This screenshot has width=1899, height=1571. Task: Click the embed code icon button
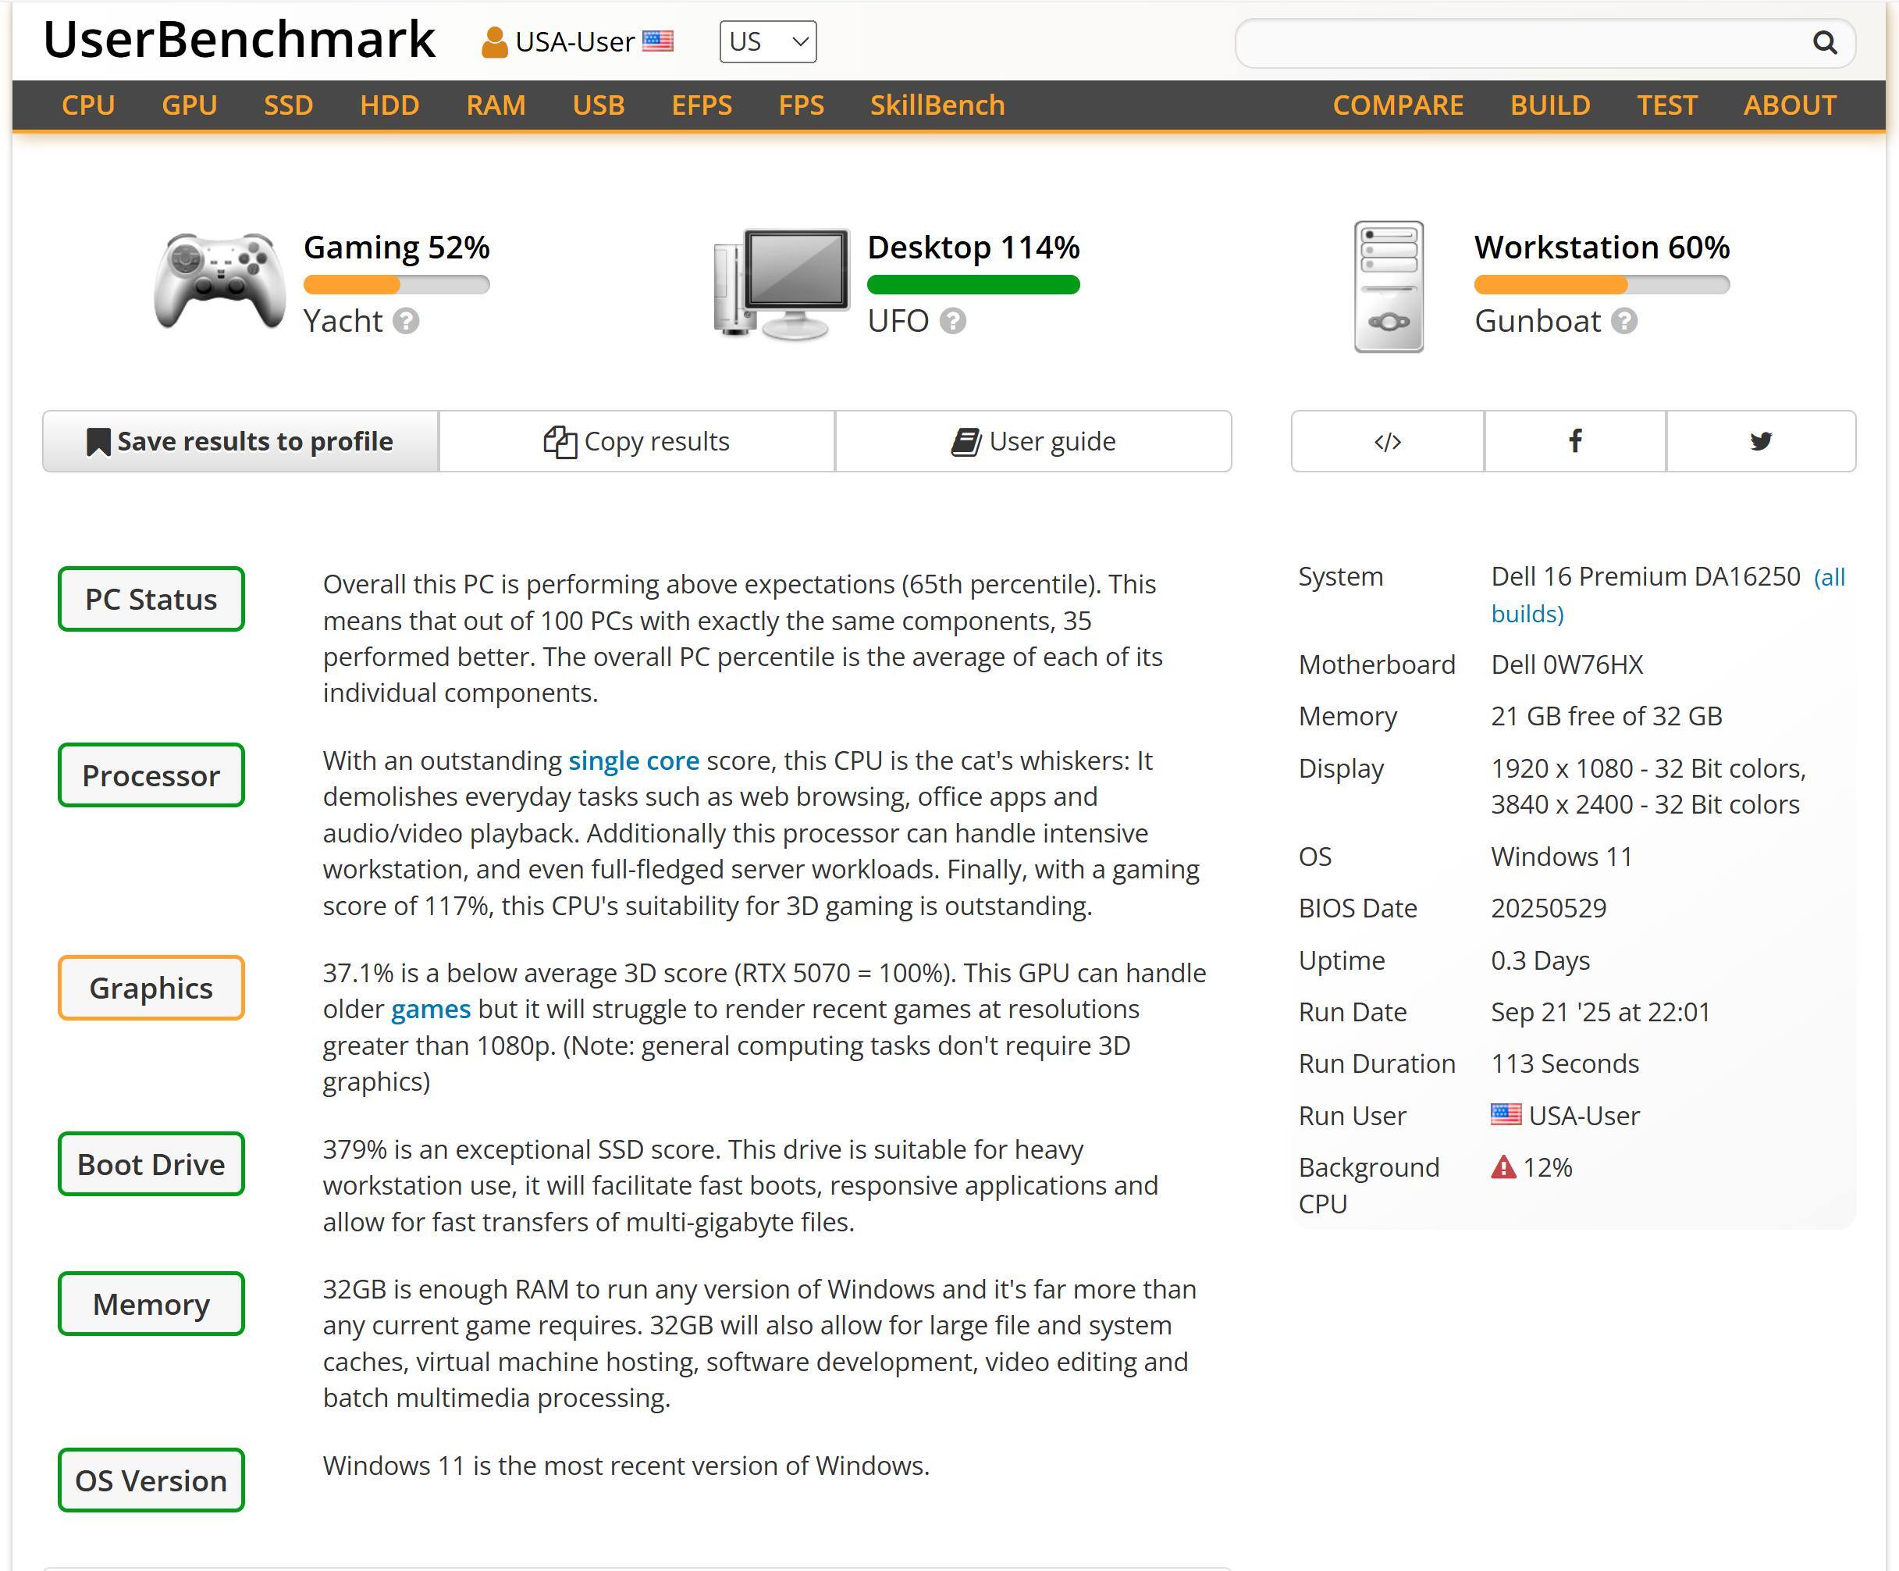tap(1387, 441)
